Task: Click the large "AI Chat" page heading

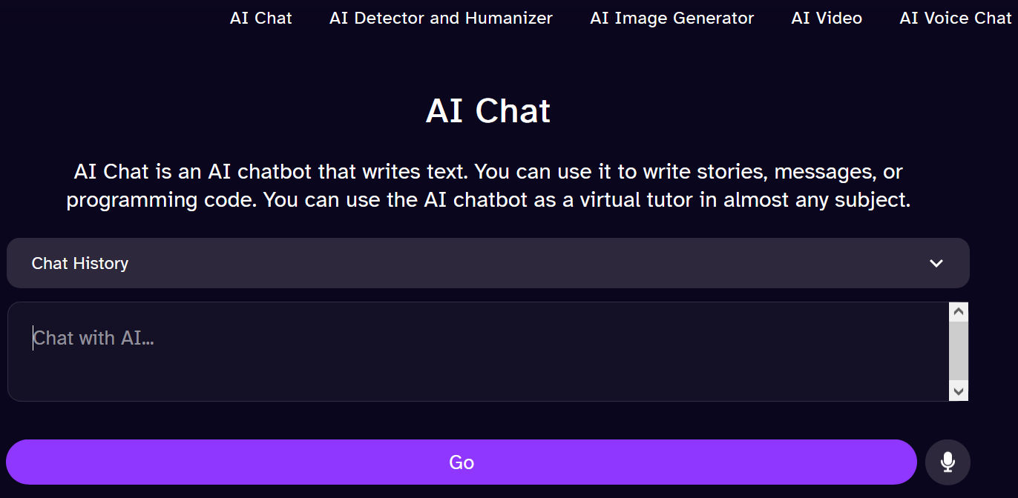Action: (x=488, y=111)
